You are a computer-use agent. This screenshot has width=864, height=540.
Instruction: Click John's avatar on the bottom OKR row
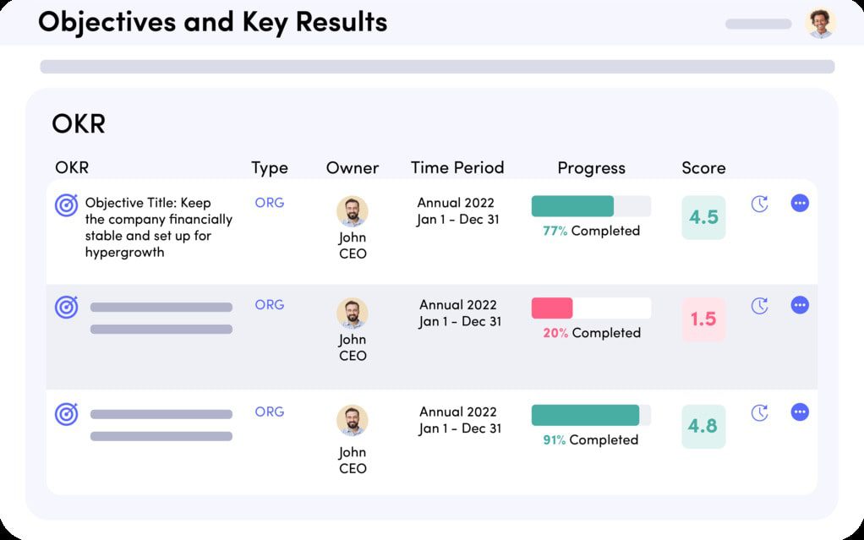pyautogui.click(x=353, y=420)
